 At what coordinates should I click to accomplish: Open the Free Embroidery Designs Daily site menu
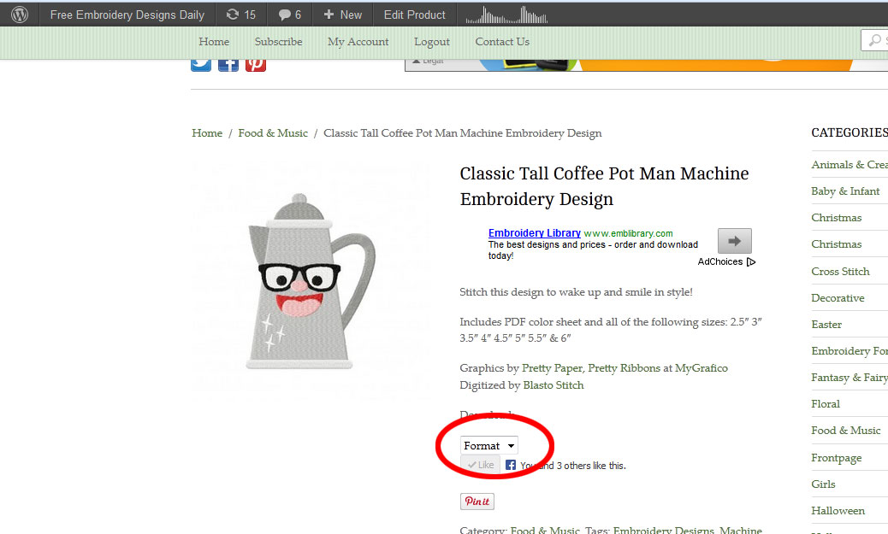coord(127,15)
